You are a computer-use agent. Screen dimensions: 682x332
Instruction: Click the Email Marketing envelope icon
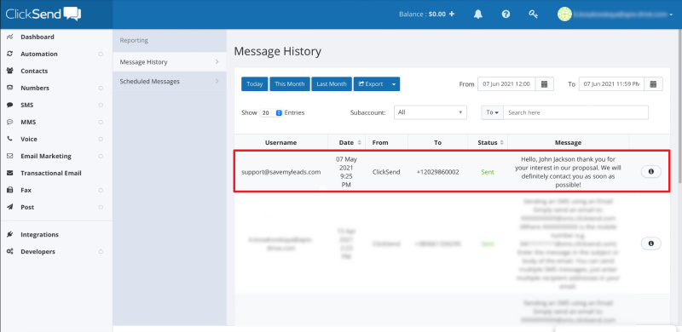click(9, 156)
